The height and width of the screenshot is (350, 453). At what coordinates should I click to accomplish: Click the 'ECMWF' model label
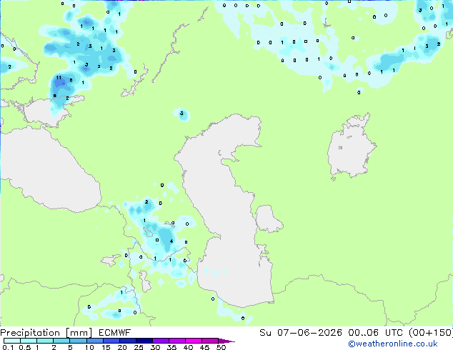click(115, 333)
